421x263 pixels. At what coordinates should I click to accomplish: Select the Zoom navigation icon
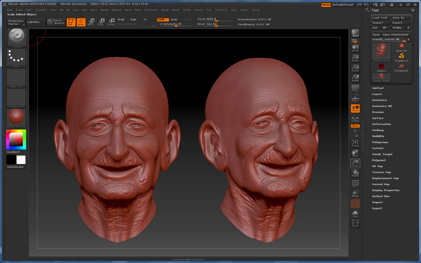[x=355, y=58]
